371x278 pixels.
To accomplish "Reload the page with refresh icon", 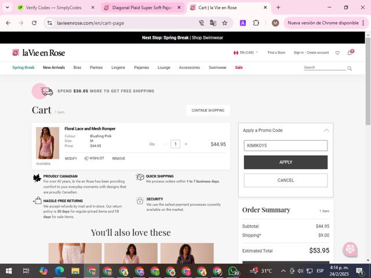I will [x=34, y=23].
